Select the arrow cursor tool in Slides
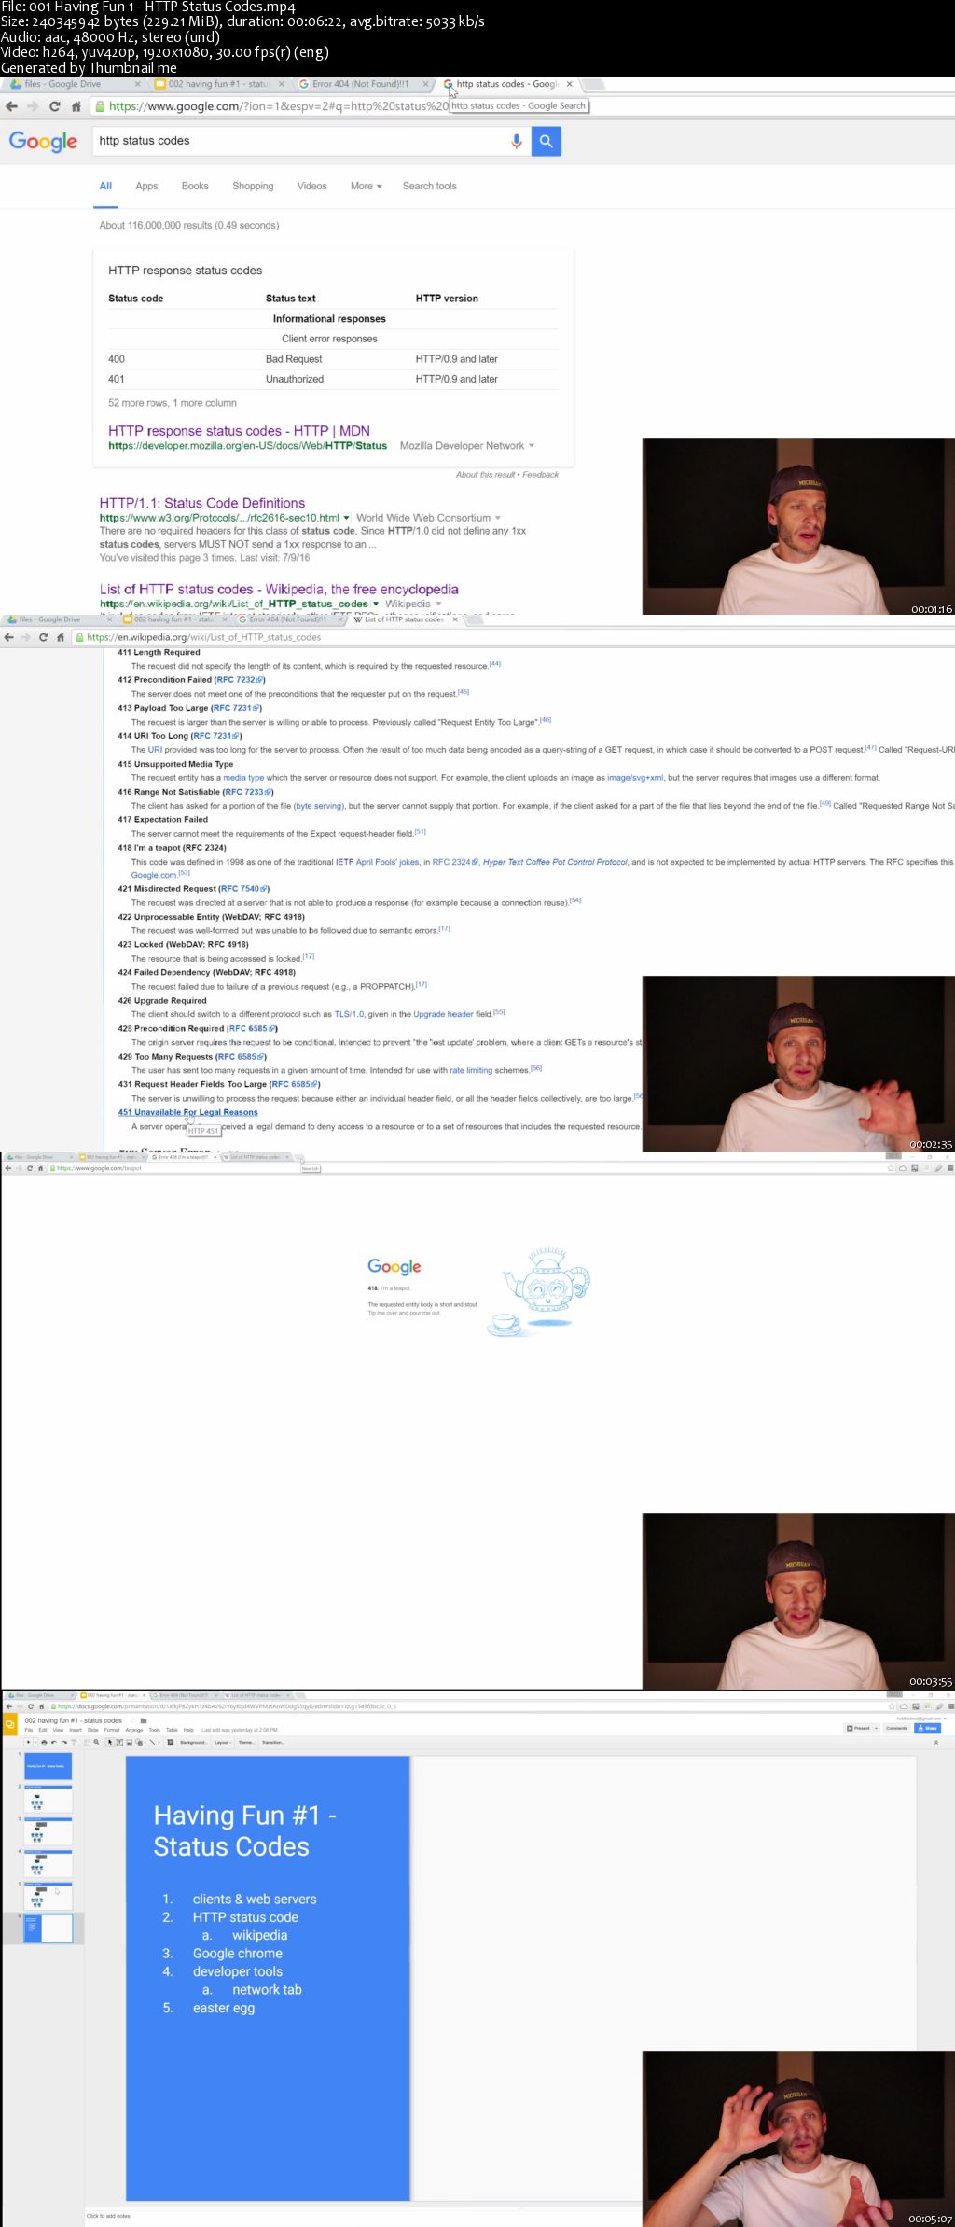The image size is (955, 2227). click(x=110, y=1742)
